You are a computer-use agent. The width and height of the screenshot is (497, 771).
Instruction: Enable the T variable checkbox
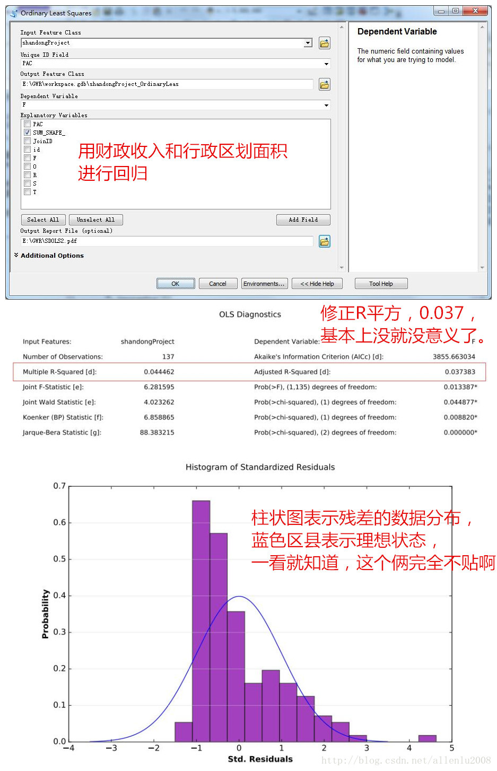(x=27, y=192)
